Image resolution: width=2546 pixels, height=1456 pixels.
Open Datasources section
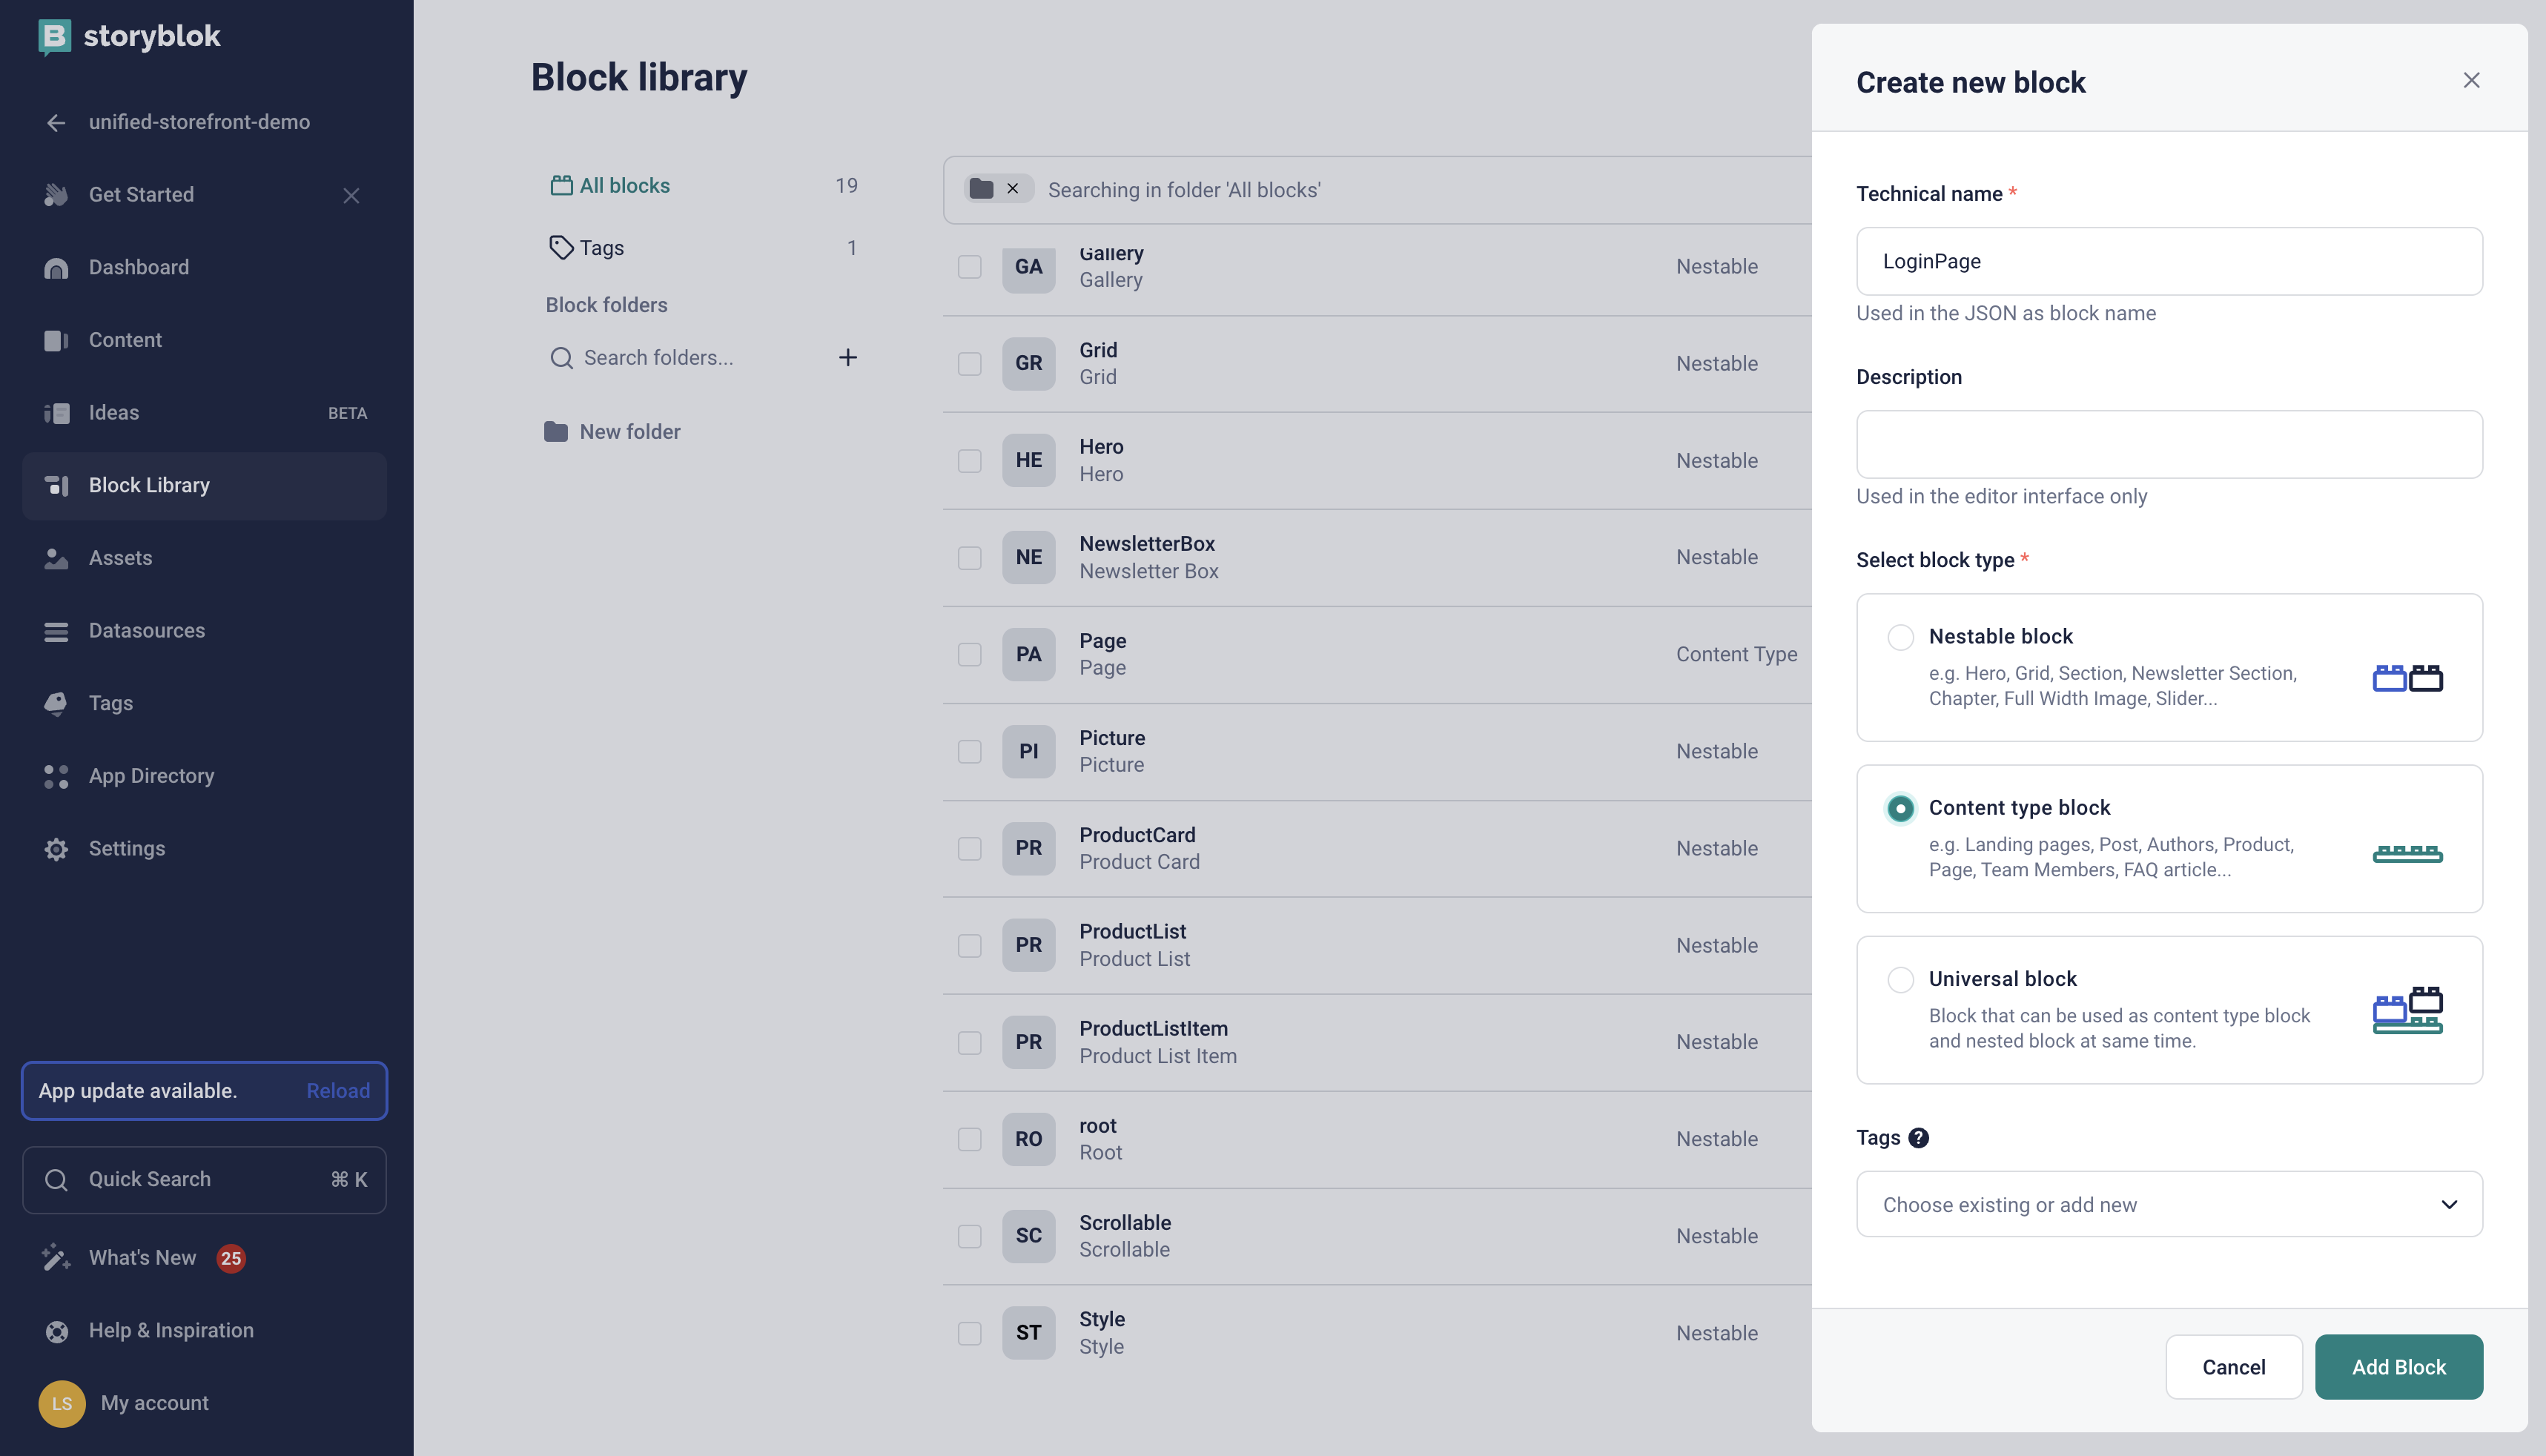click(x=204, y=631)
